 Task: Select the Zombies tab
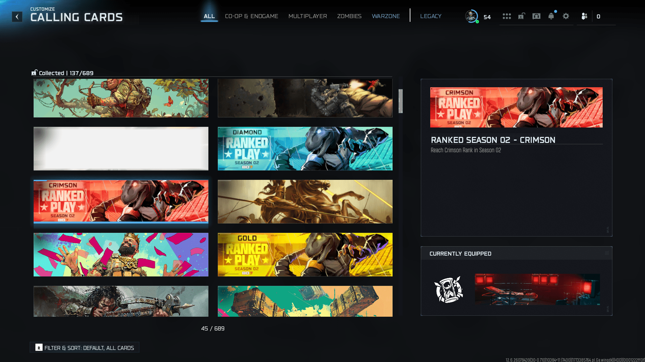[x=349, y=16]
